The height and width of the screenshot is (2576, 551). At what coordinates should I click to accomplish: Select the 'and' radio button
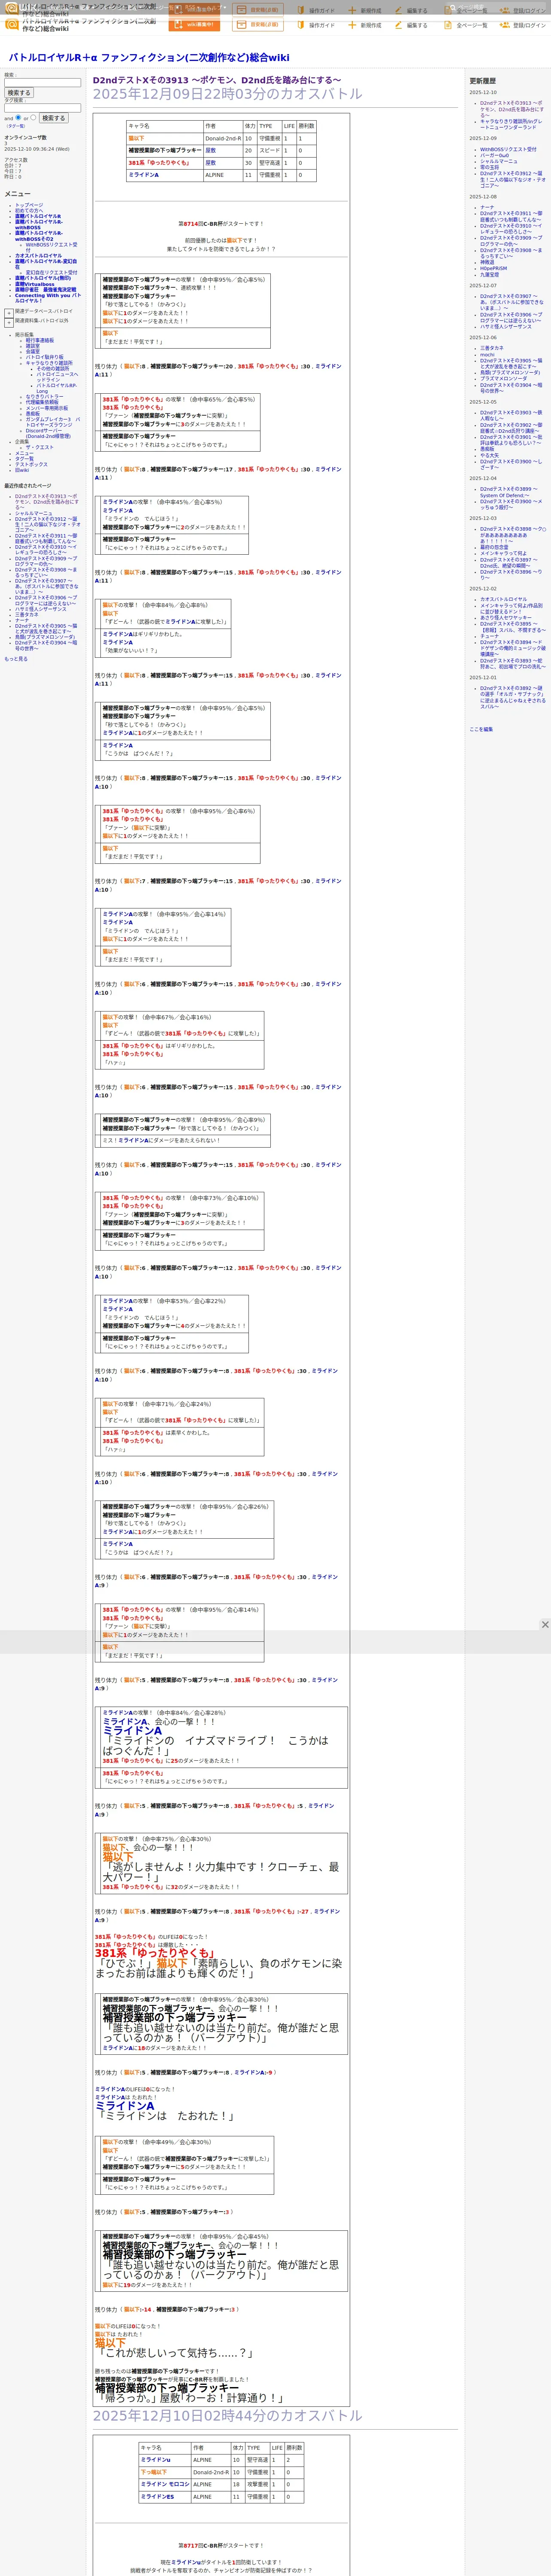[18, 118]
